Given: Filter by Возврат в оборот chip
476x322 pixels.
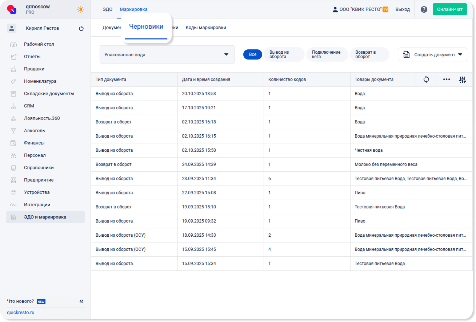Looking at the screenshot, I should tap(369, 54).
